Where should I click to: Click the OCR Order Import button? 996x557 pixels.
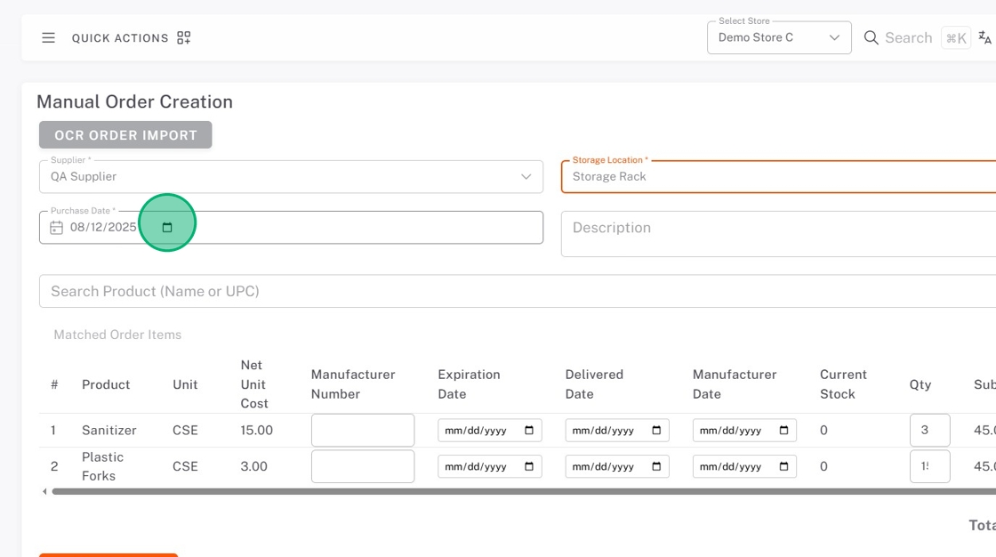tap(125, 135)
